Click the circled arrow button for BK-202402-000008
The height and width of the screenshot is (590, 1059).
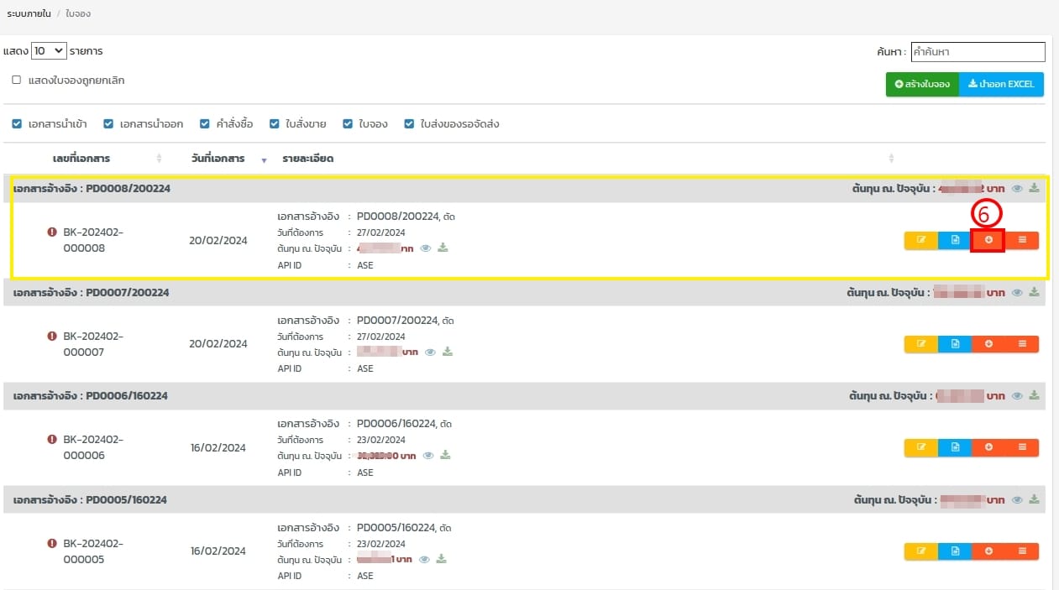tap(988, 240)
